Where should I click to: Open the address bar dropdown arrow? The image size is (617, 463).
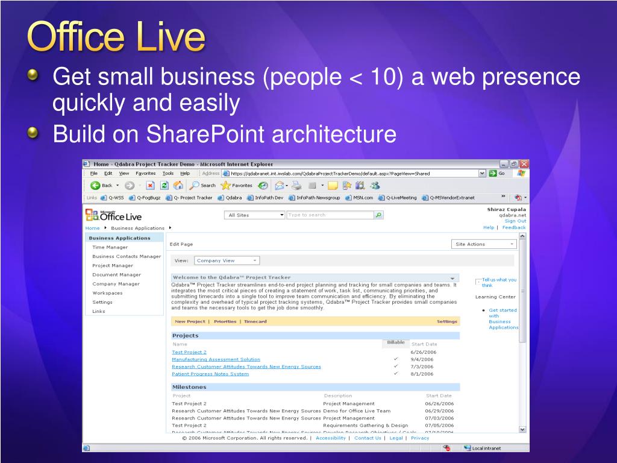coord(482,173)
